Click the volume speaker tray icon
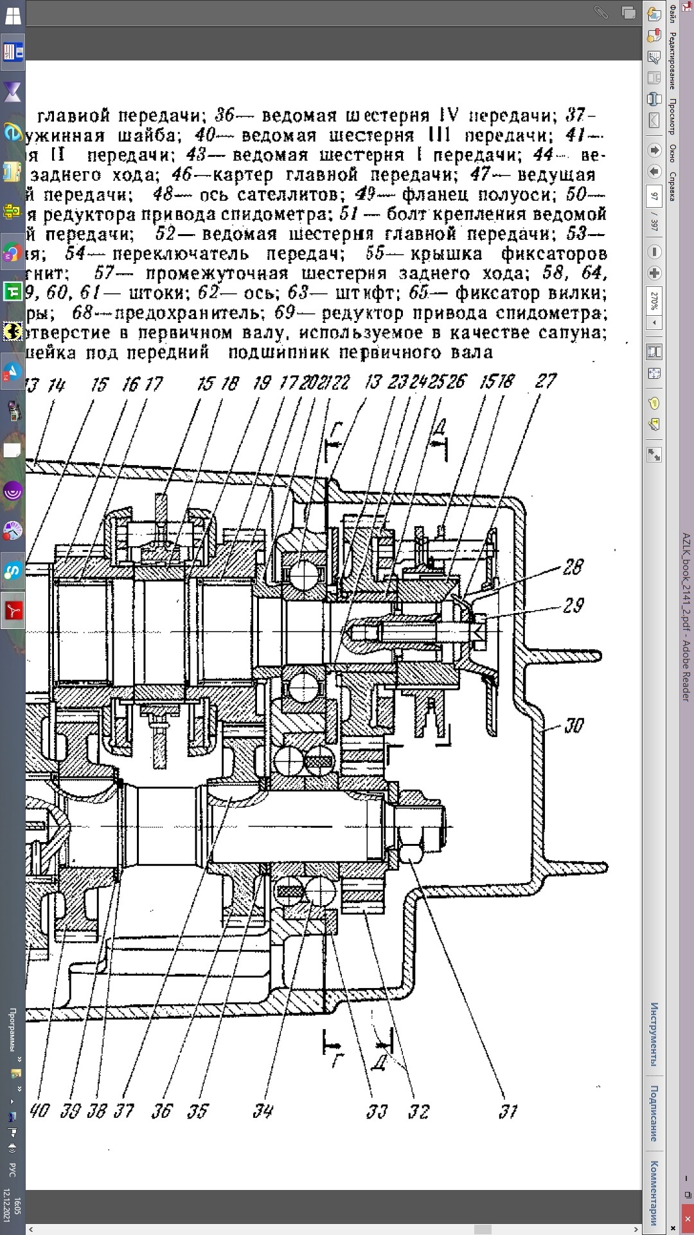 pos(13,1148)
